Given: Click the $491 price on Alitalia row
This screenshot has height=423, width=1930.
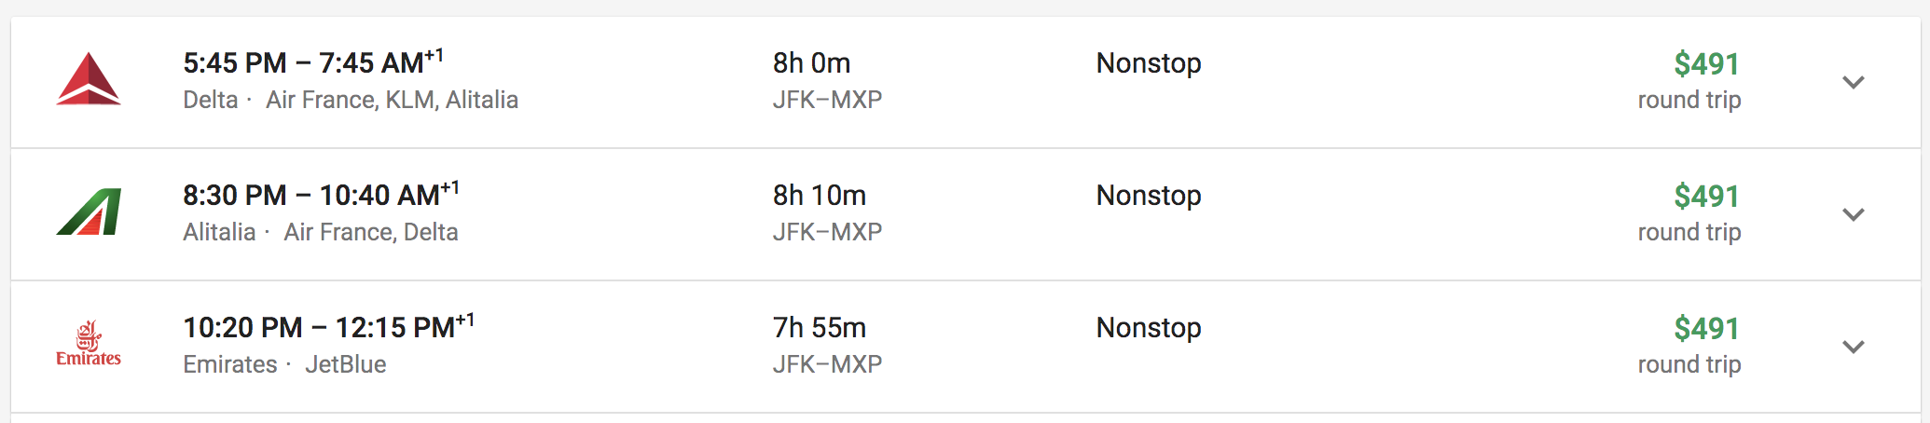Looking at the screenshot, I should click(1706, 196).
